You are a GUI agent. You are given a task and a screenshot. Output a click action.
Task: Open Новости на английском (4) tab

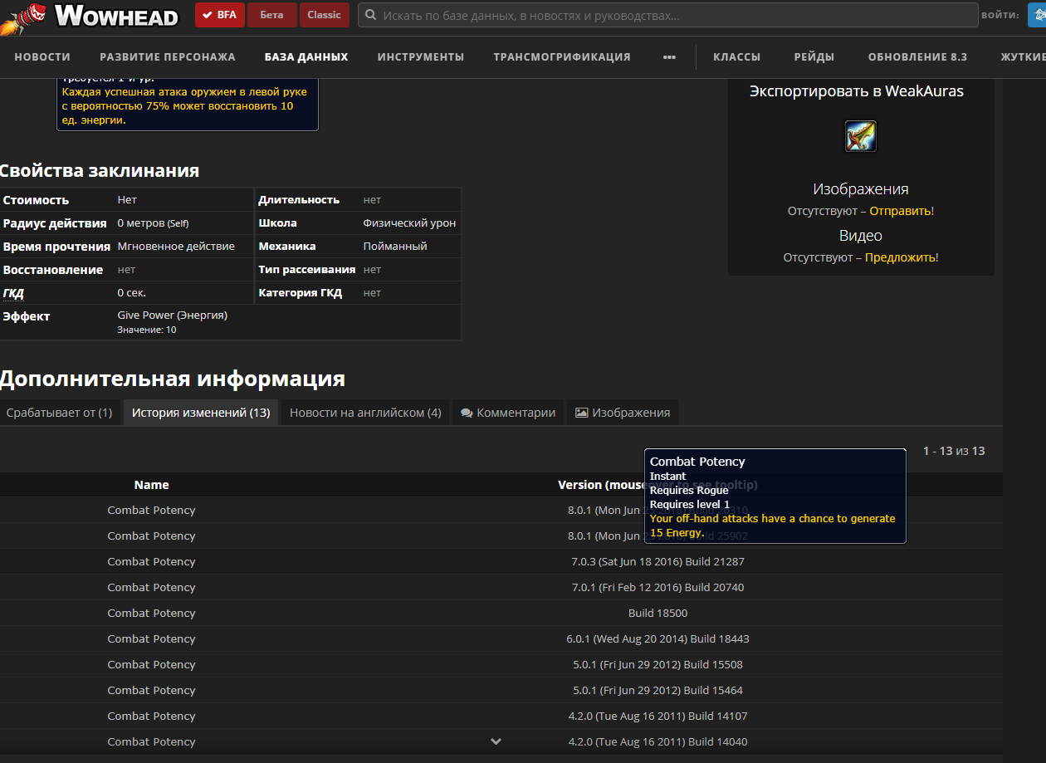coord(365,413)
